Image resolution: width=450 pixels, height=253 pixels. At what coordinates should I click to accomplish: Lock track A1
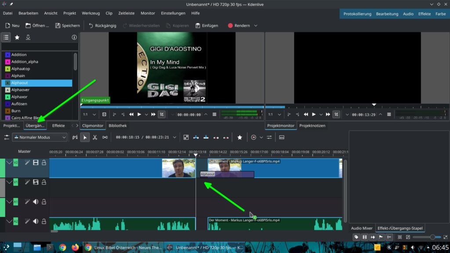pyautogui.click(x=44, y=202)
